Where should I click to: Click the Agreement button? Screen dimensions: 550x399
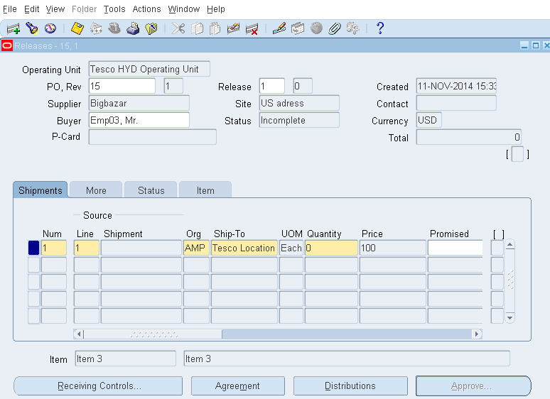click(x=237, y=386)
